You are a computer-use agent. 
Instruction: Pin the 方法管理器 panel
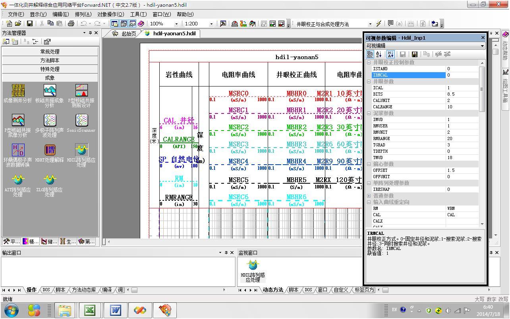coord(90,33)
